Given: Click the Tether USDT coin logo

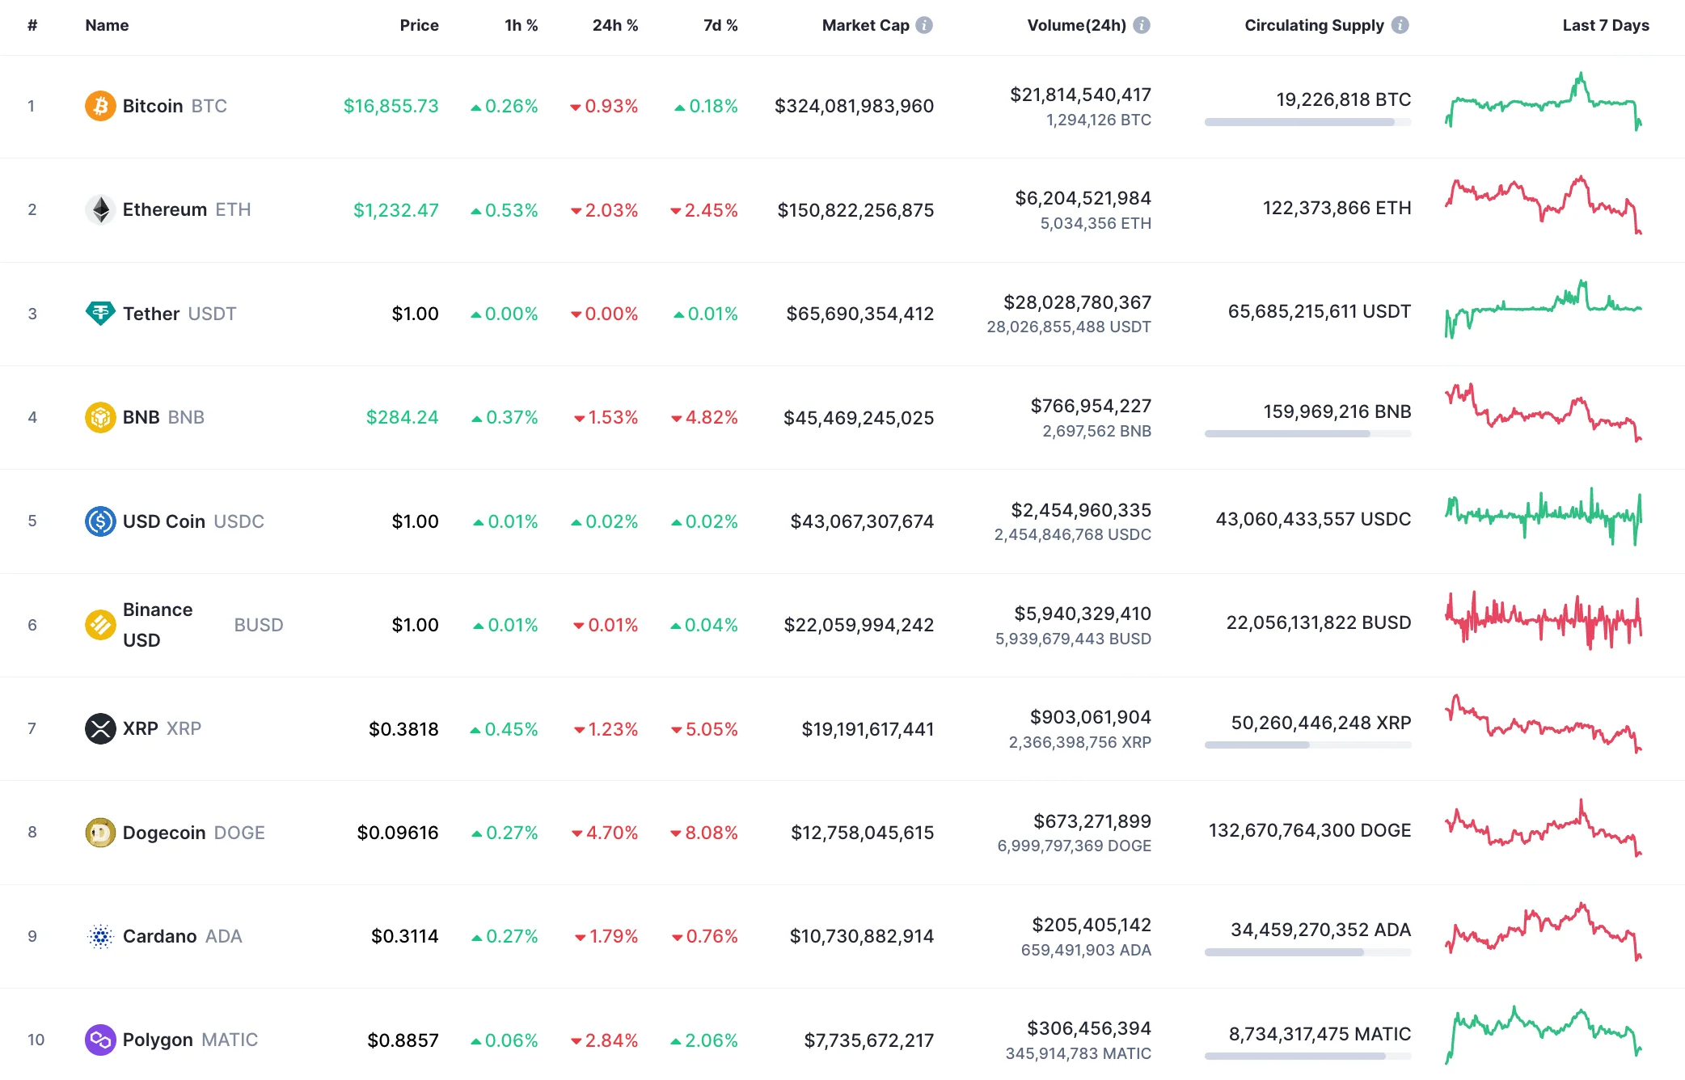Looking at the screenshot, I should point(100,314).
